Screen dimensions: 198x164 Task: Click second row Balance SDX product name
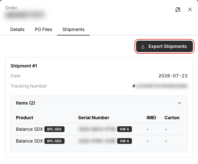coord(29,141)
